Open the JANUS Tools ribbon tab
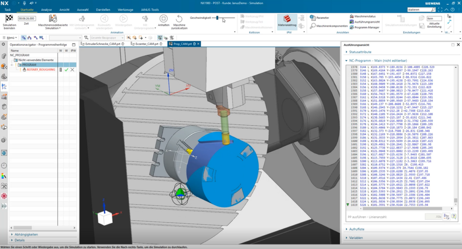The height and width of the screenshot is (249, 462). tap(149, 10)
